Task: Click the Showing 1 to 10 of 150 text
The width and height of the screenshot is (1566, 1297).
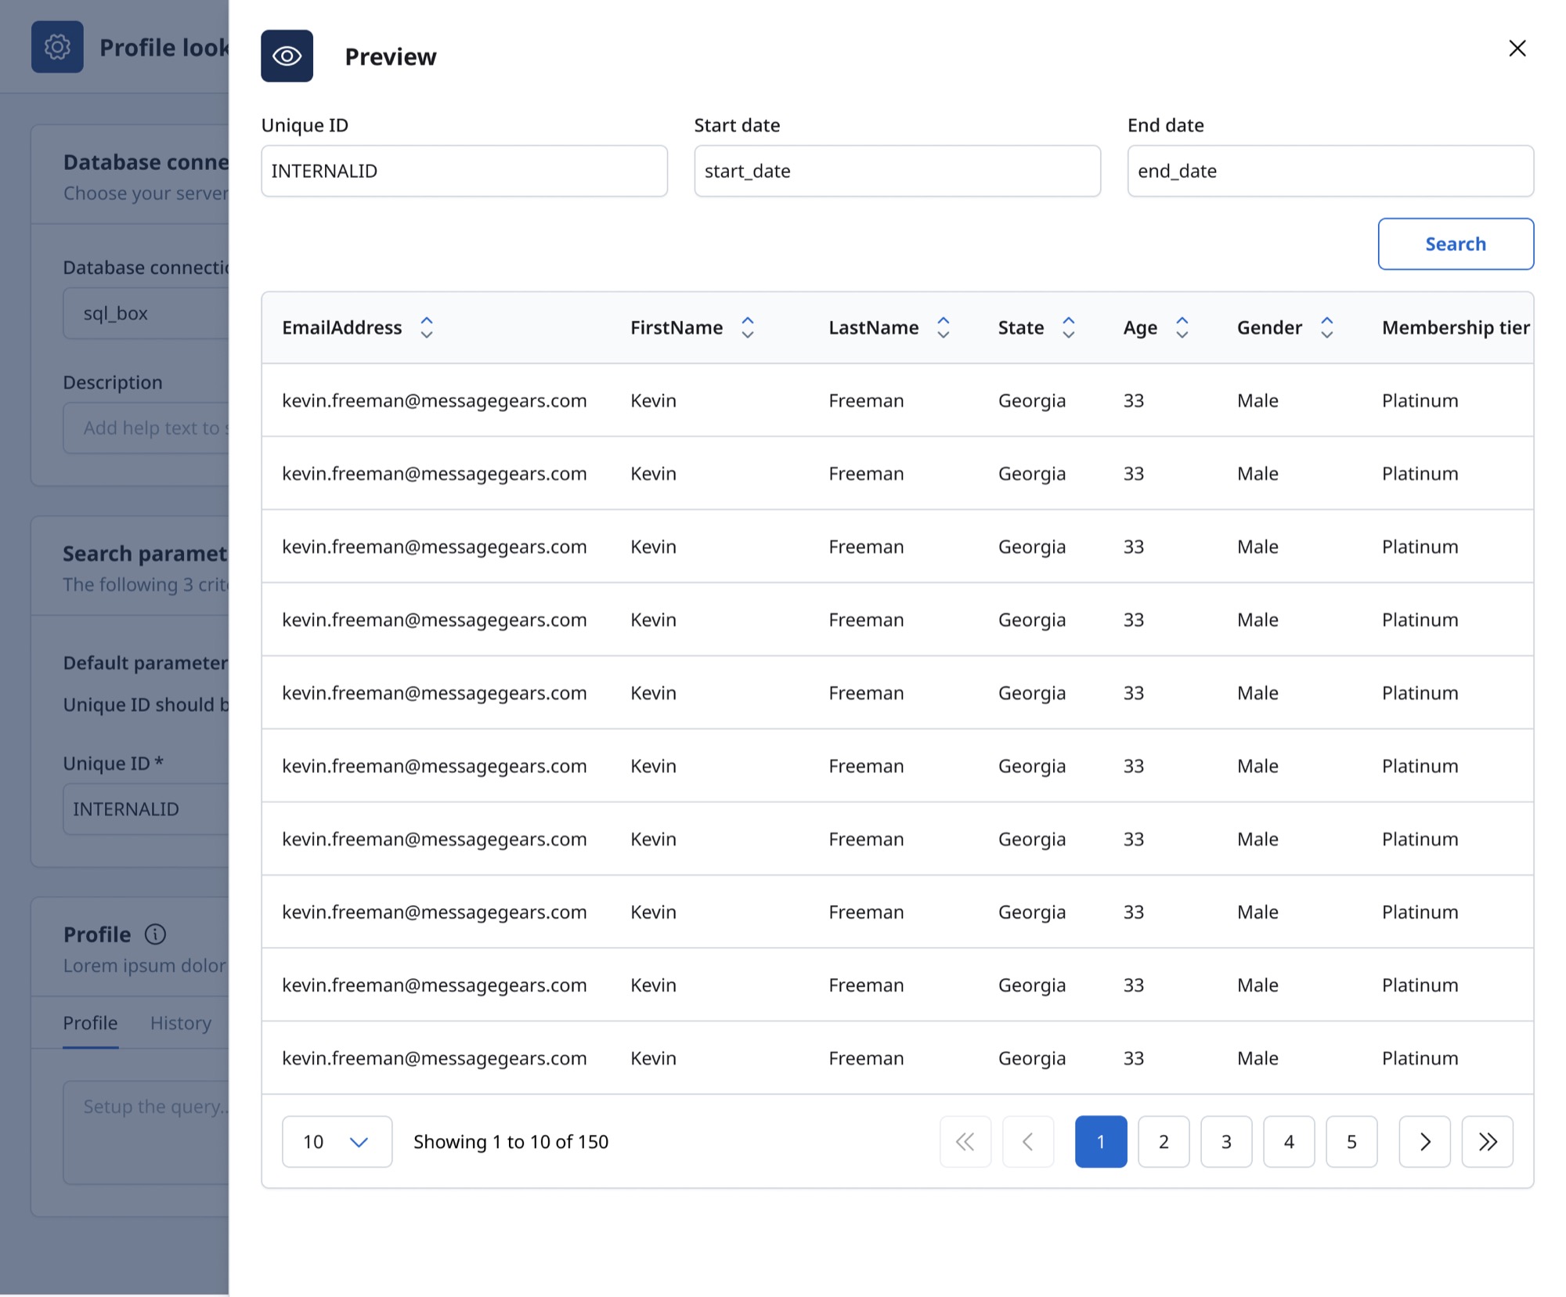Action: (511, 1142)
